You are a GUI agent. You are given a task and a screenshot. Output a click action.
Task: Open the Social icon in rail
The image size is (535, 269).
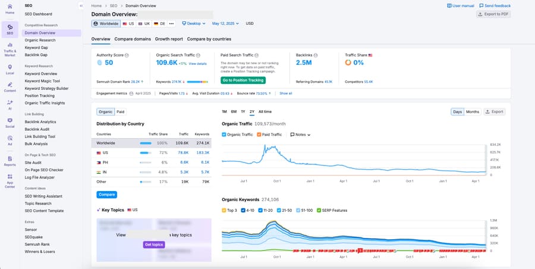click(10, 120)
